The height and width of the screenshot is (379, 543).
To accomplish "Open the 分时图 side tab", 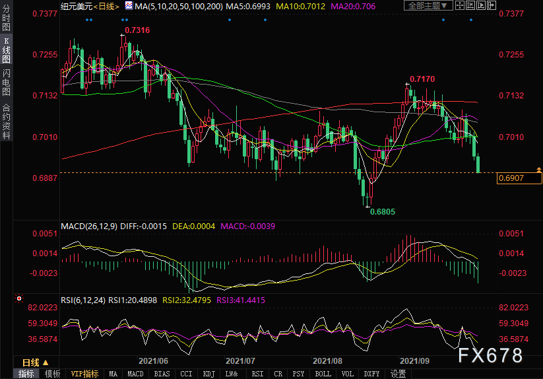I will 6,18.
